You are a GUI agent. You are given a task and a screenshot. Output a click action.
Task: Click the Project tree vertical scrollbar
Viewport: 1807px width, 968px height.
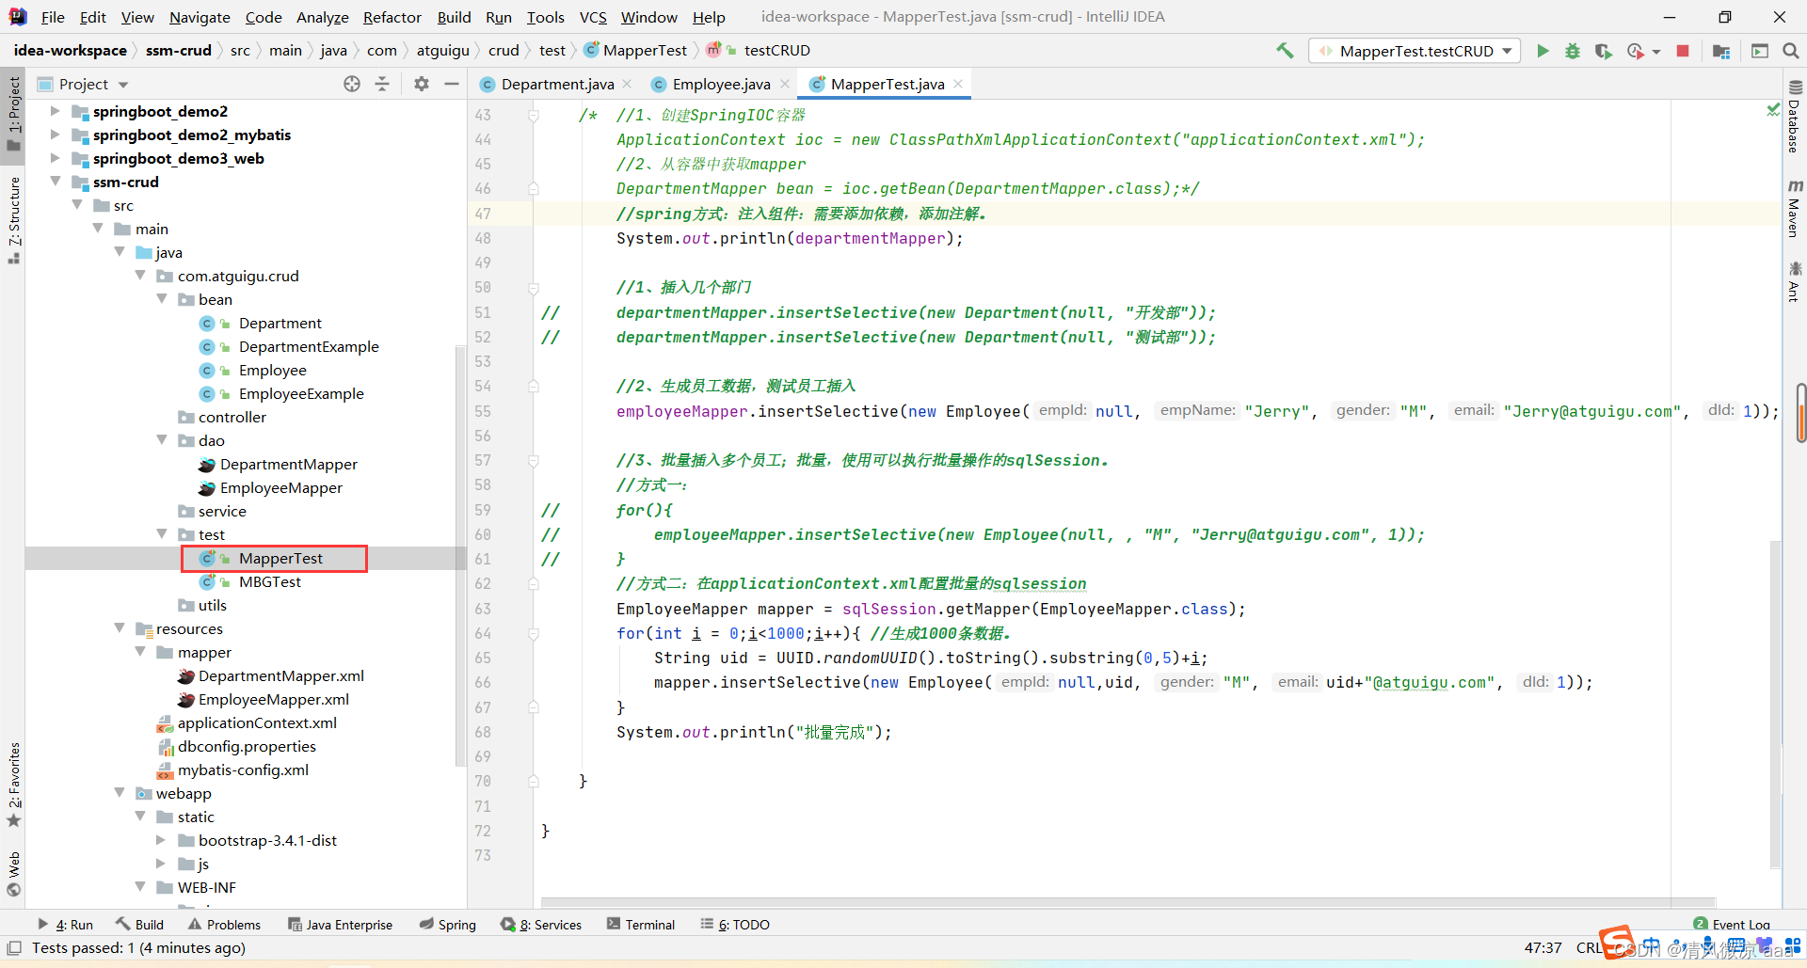(x=460, y=555)
